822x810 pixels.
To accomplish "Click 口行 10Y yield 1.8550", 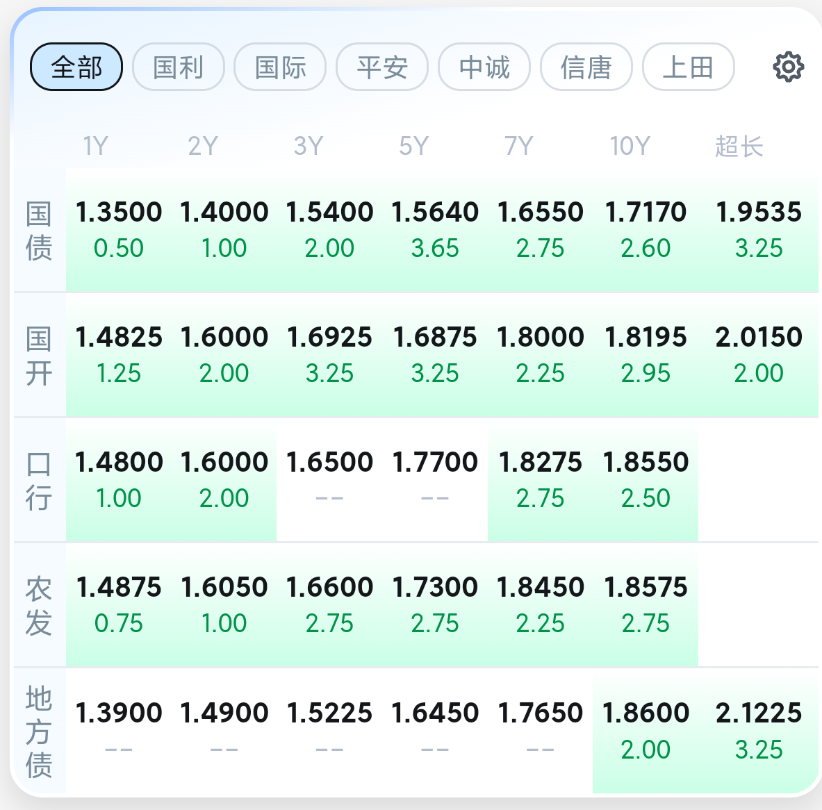I will pos(646,463).
